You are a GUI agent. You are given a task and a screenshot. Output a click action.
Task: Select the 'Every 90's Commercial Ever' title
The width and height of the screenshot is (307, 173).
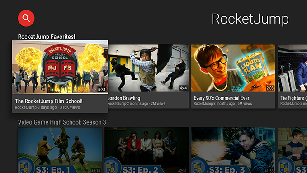click(222, 98)
